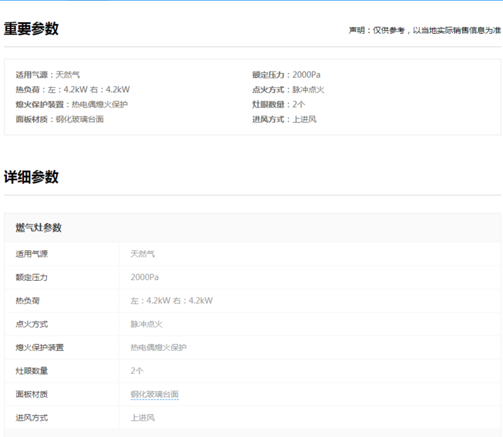The height and width of the screenshot is (437, 503).
Task: Select 熄火保护装置：热电偶熄火保护 summary line
Action: click(x=72, y=105)
